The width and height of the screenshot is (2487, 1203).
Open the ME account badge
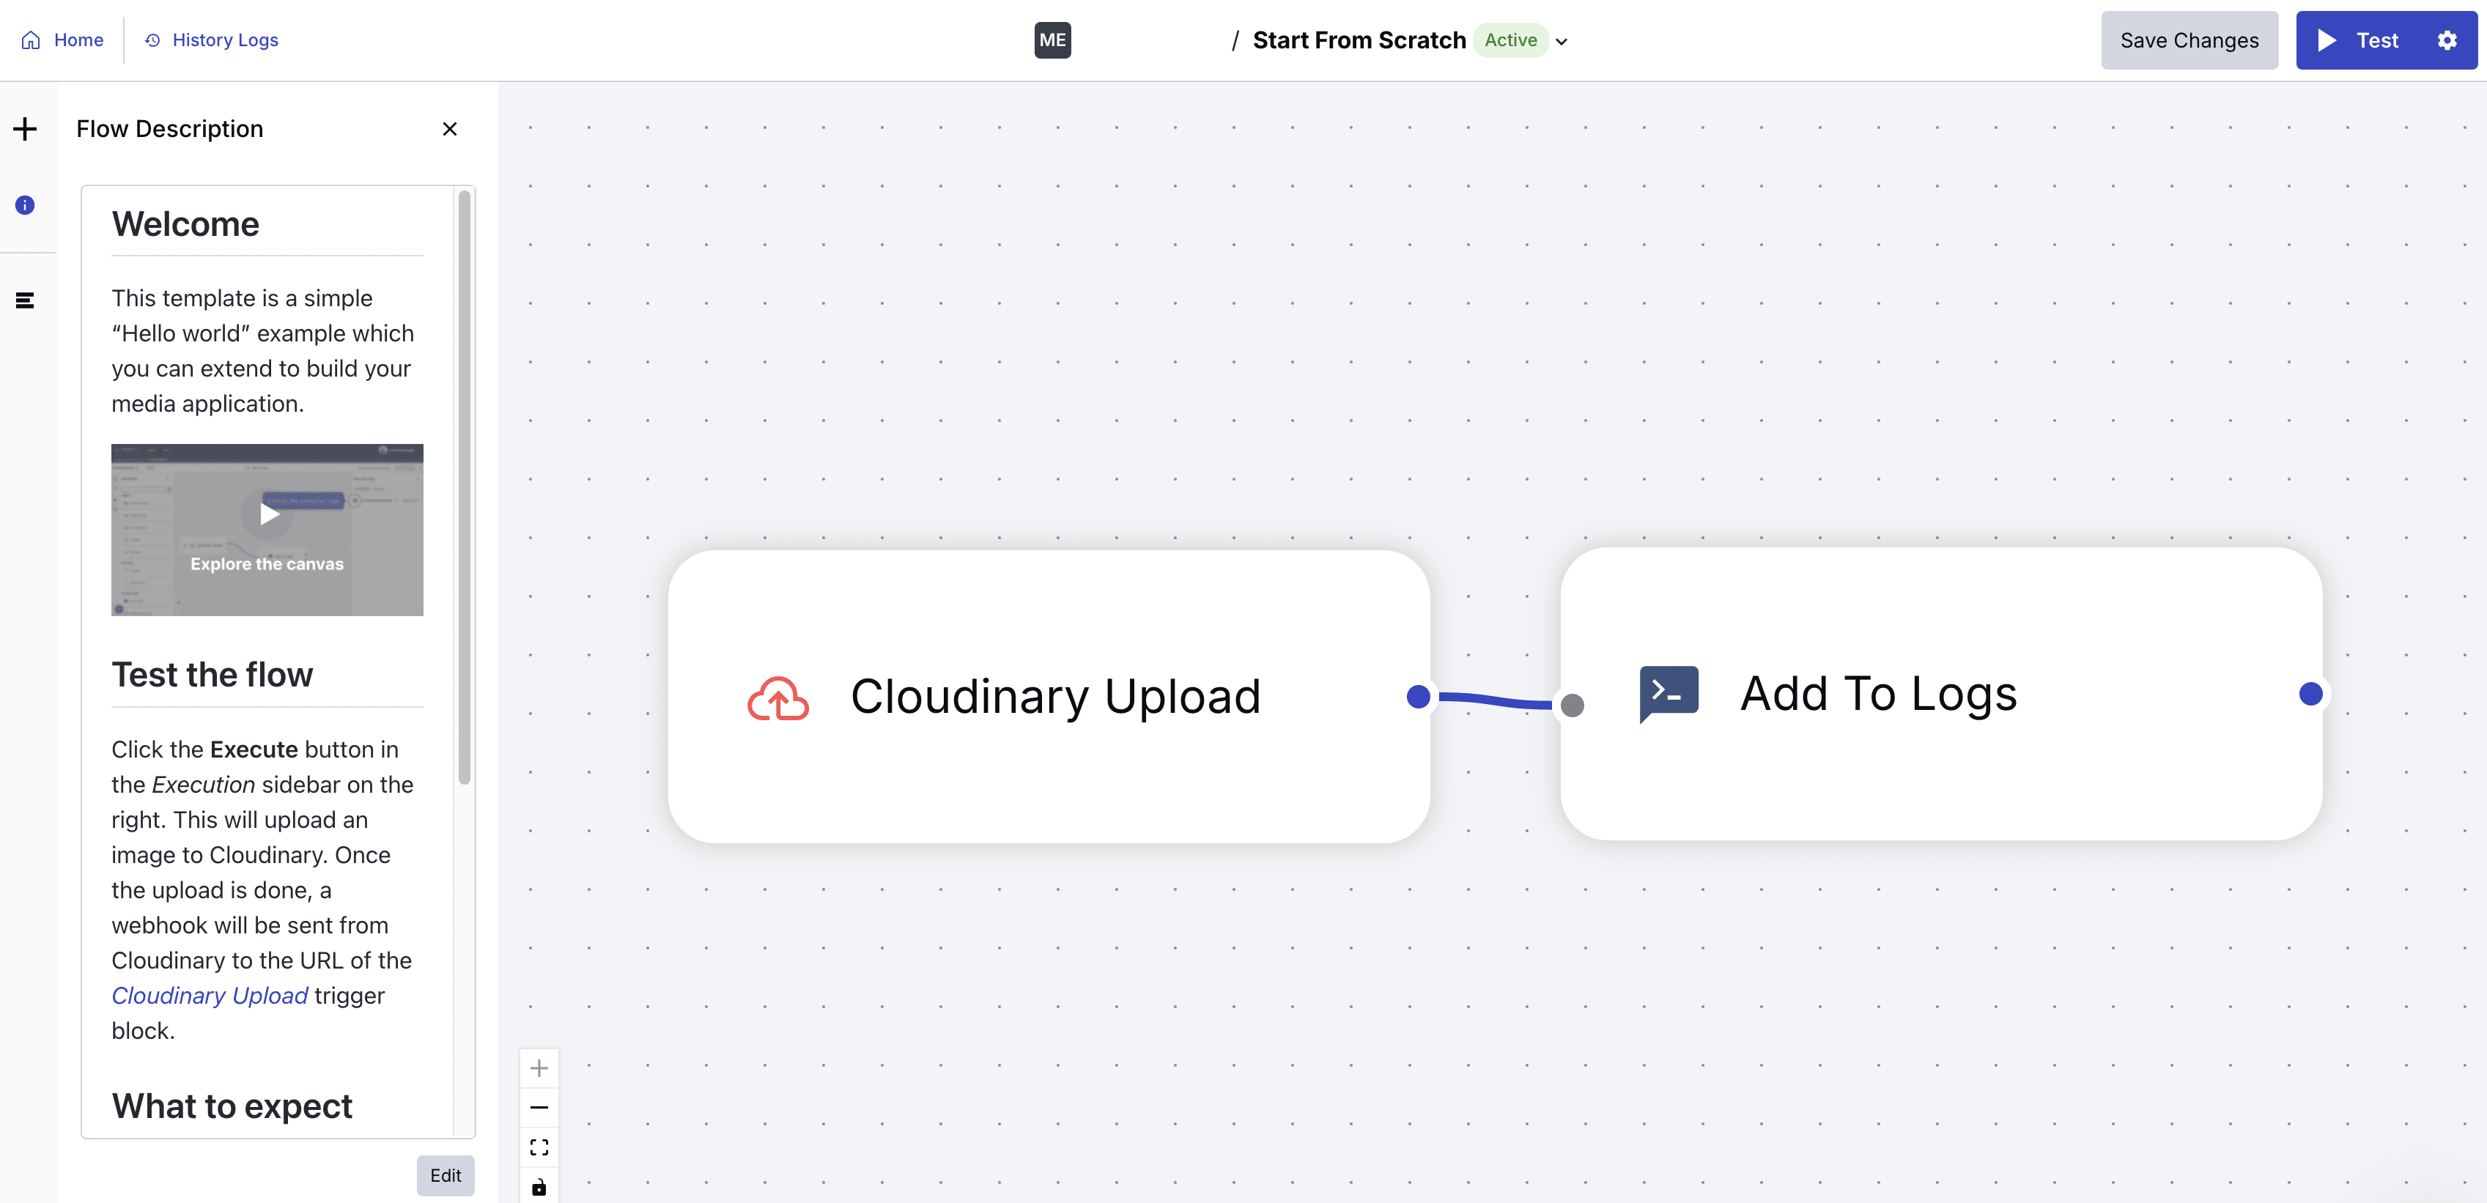(1052, 40)
